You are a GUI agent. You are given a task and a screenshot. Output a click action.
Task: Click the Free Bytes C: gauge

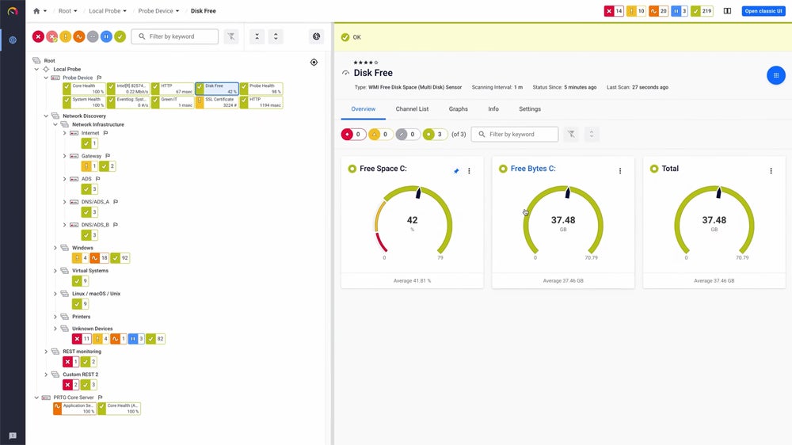click(562, 221)
